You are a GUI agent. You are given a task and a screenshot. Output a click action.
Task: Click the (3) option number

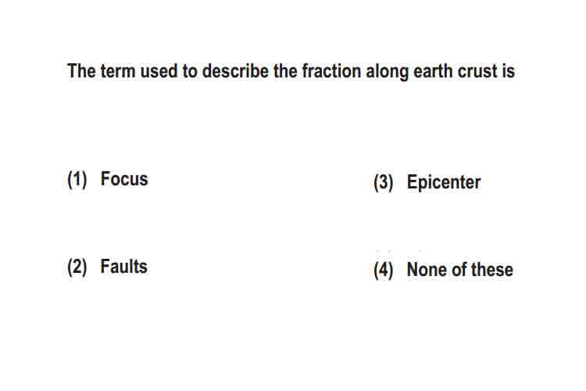pyautogui.click(x=384, y=183)
